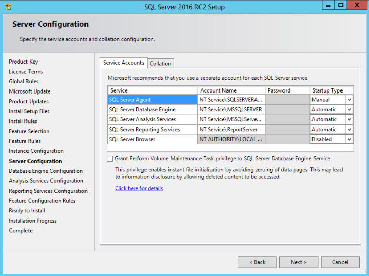Click the Ready to Install step
The height and width of the screenshot is (276, 369).
tap(27, 210)
